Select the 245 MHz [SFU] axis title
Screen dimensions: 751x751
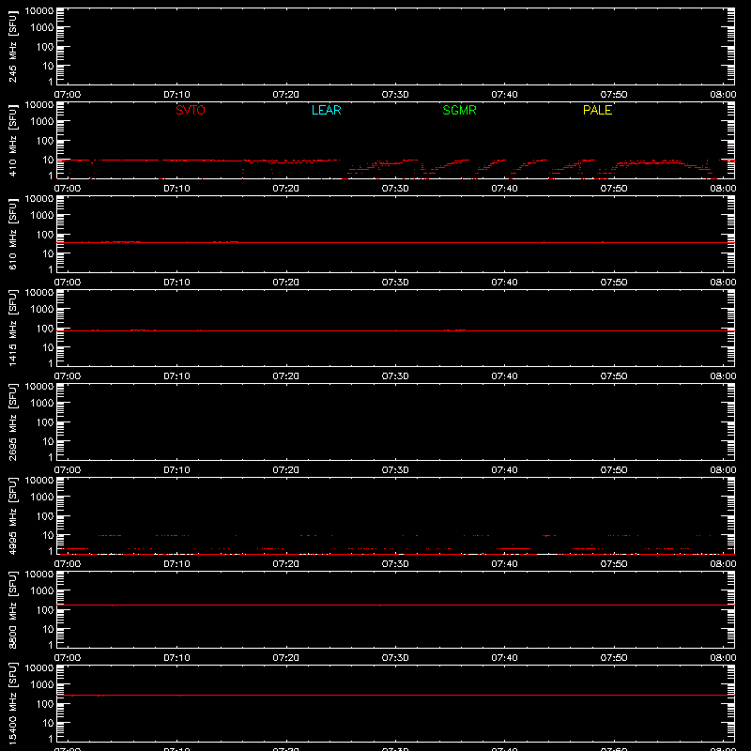pos(12,46)
